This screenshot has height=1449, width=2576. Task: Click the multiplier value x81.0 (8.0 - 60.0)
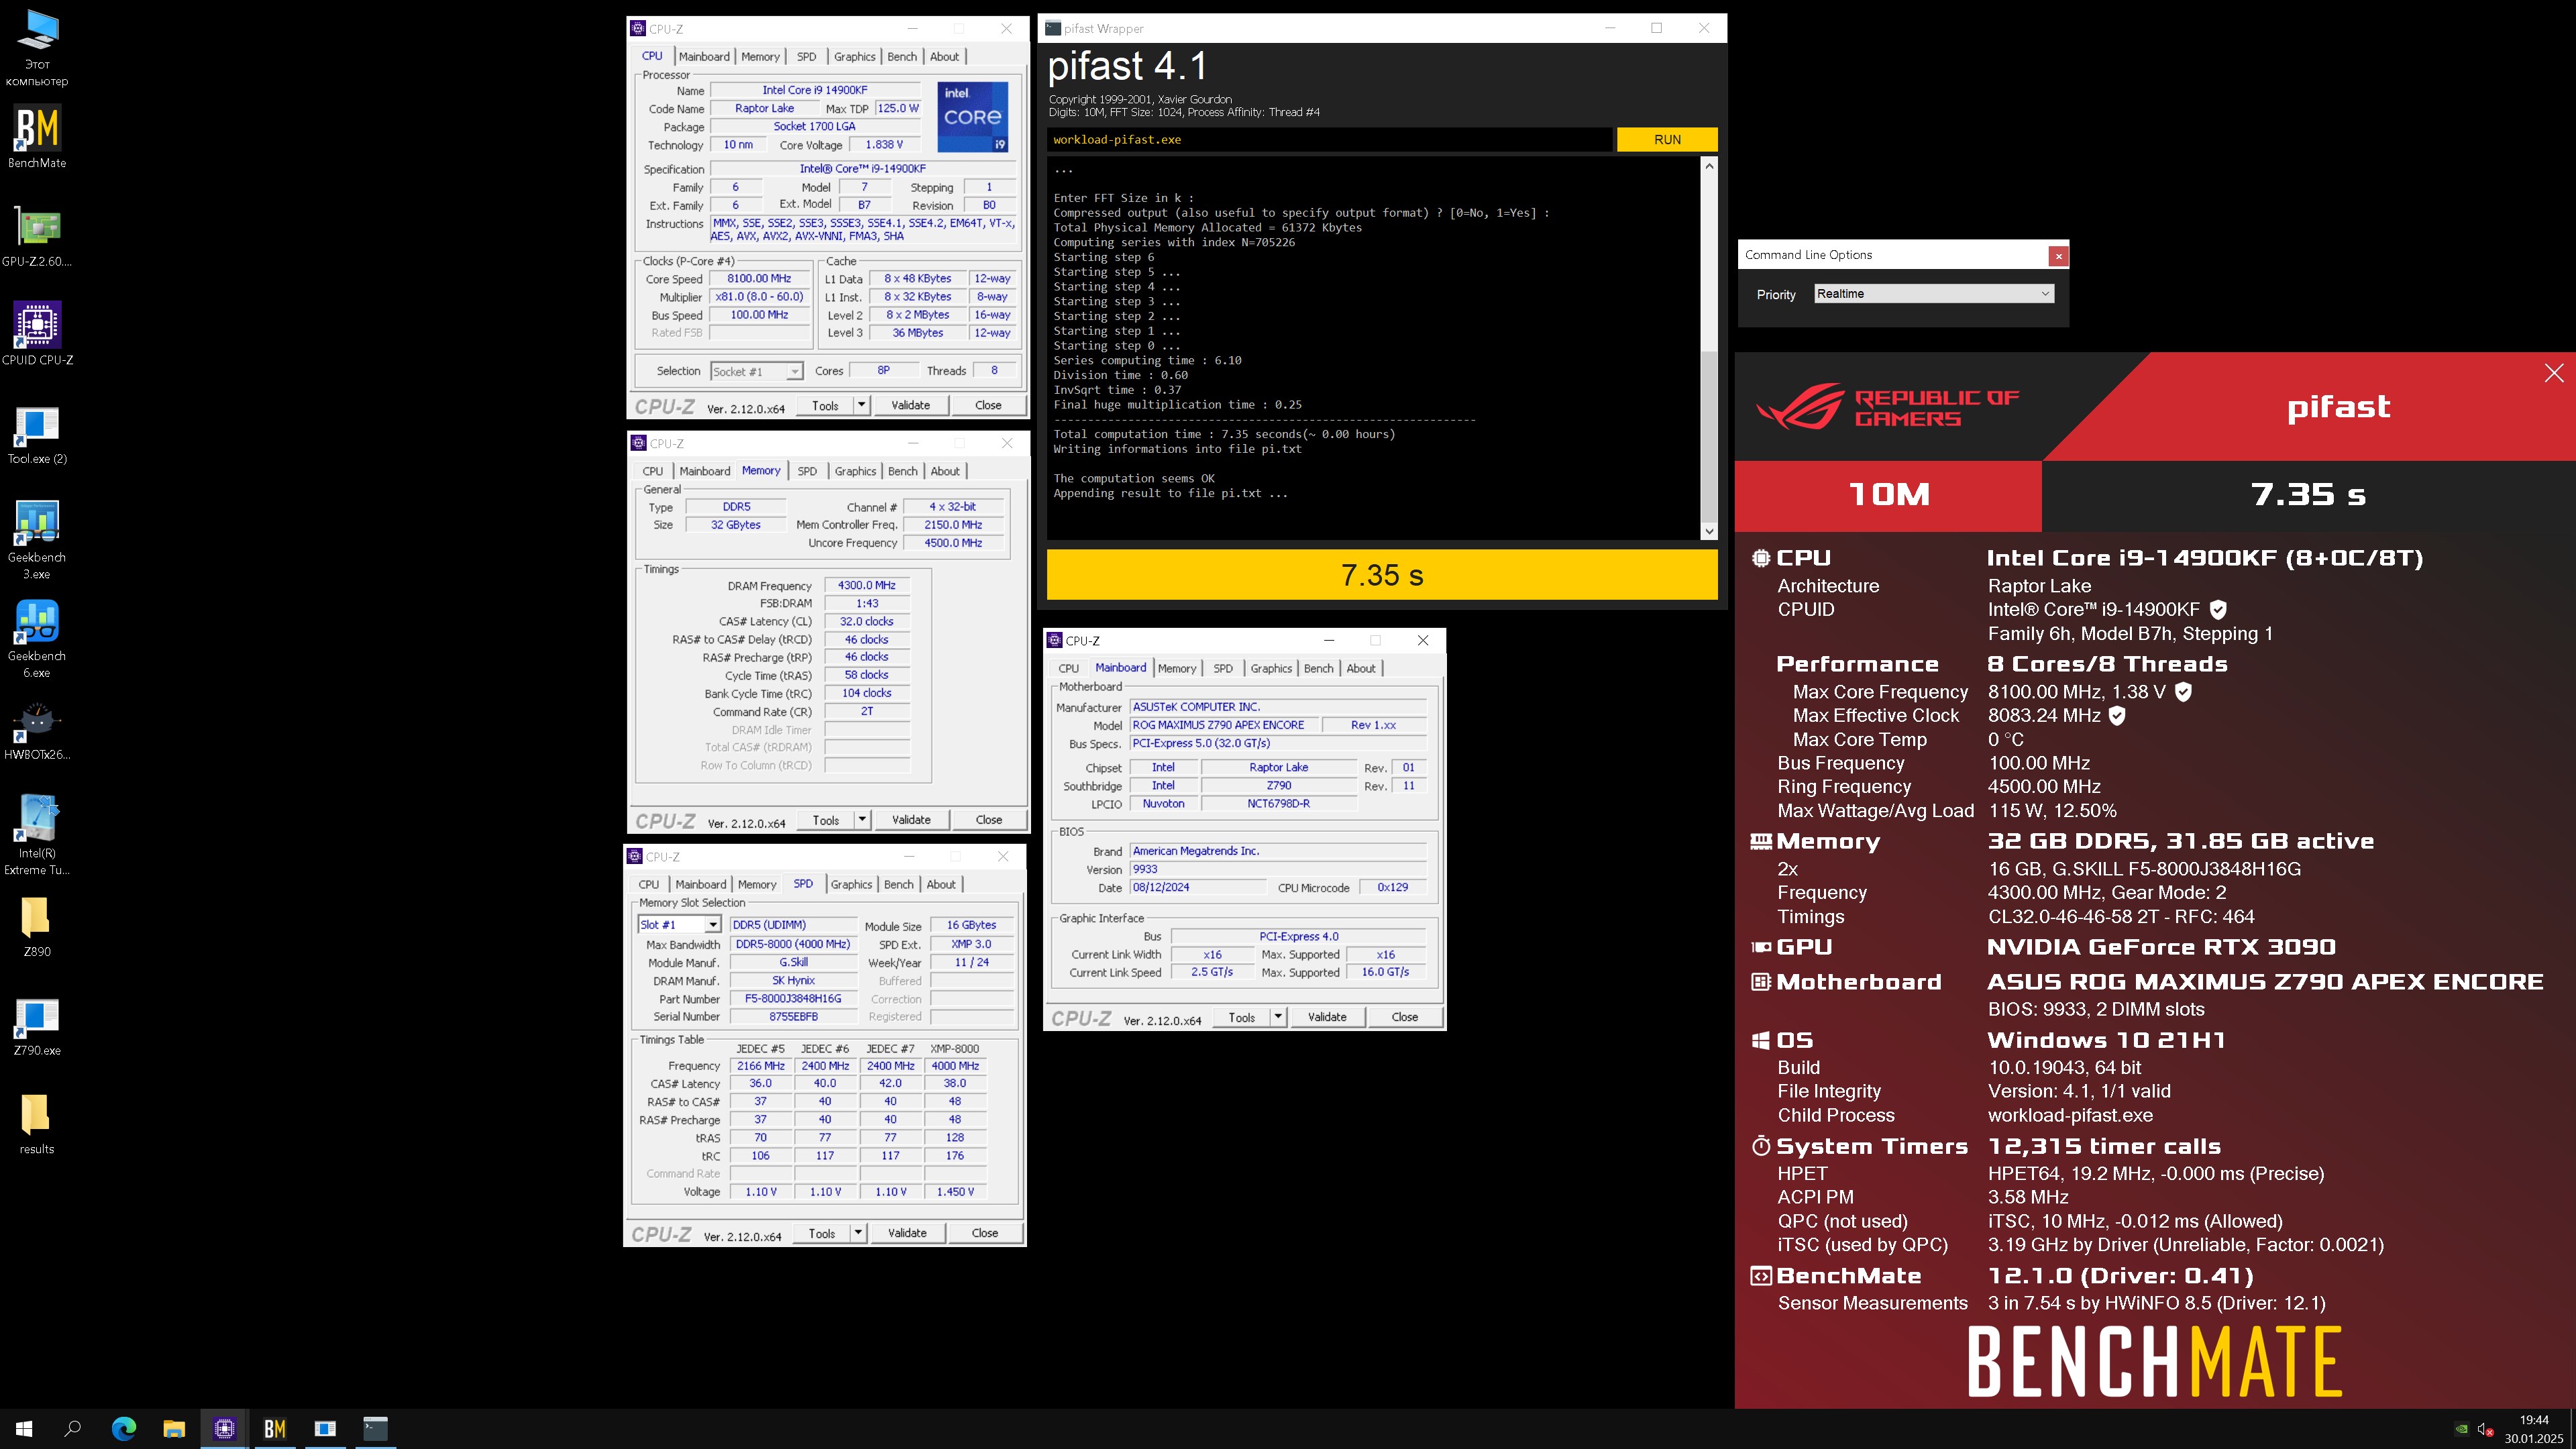[x=759, y=297]
